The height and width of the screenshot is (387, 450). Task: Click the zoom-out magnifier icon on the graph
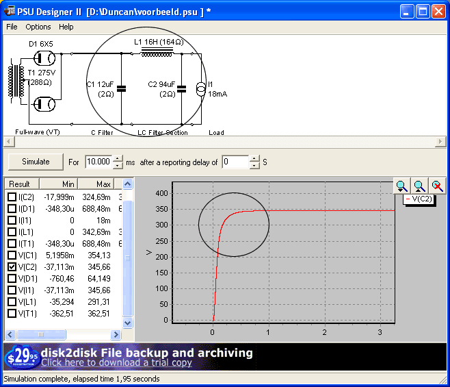(x=419, y=185)
